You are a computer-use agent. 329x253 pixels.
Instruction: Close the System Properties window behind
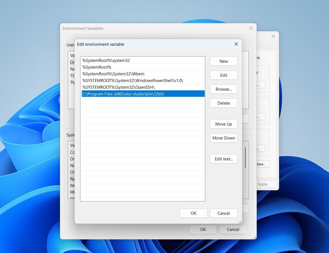(x=273, y=36)
